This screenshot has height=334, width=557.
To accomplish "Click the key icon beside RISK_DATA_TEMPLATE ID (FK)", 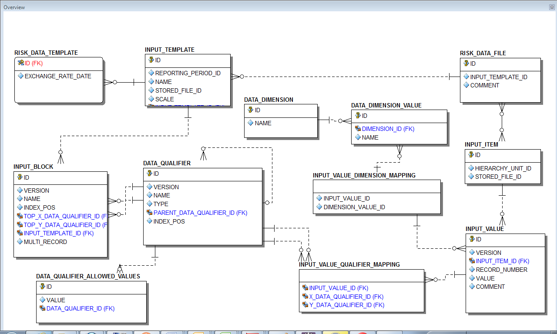I will click(x=20, y=63).
